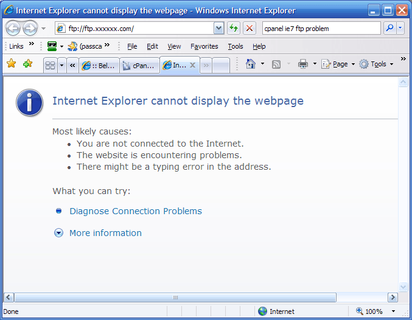Open Quick Tabs grid view button
Screen dimensions: 412x320
tap(50, 65)
